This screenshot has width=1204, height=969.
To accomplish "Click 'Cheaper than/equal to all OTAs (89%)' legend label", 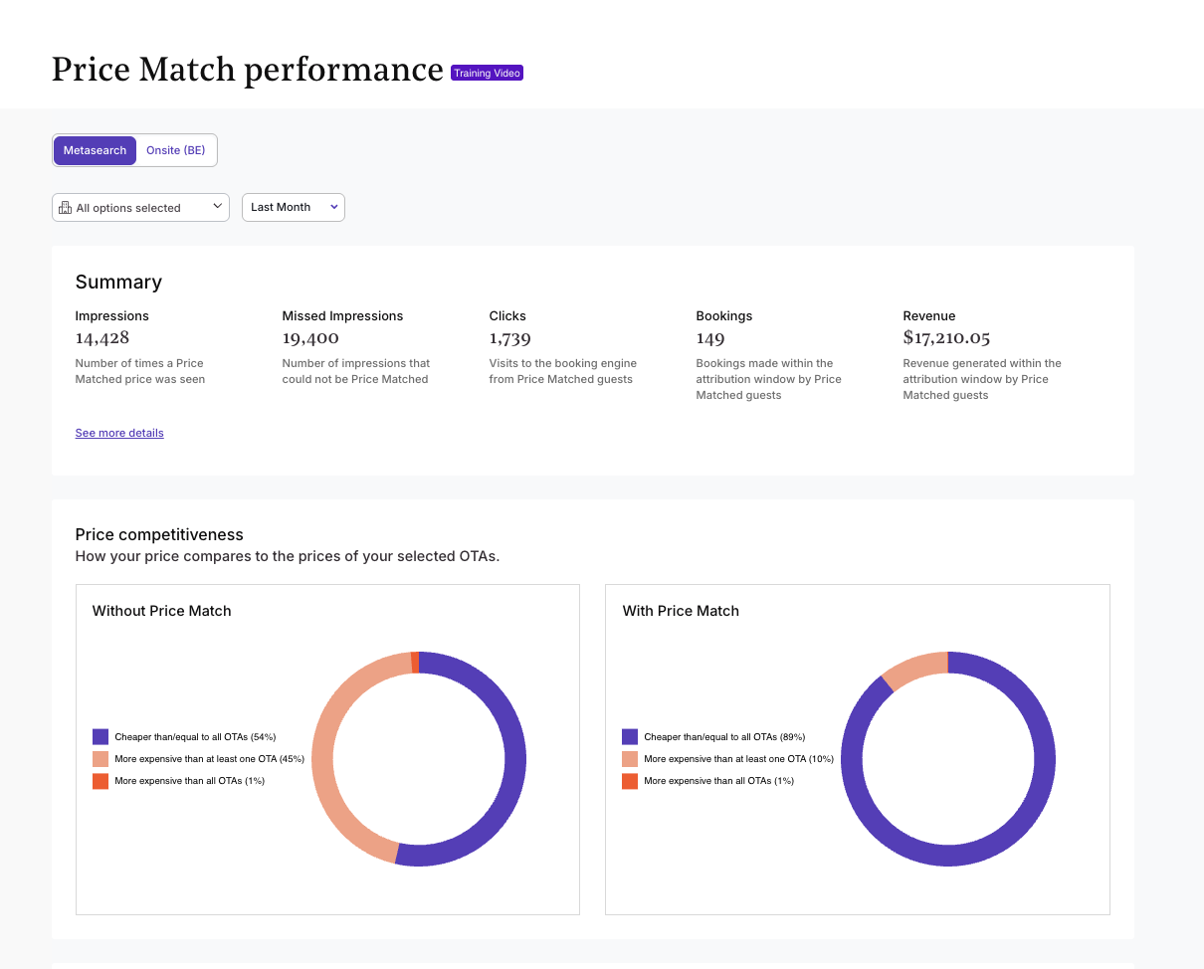I will pyautogui.click(x=724, y=737).
